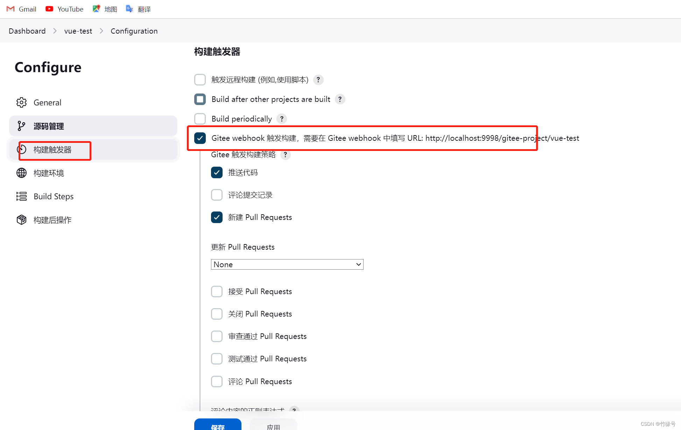Viewport: 681px width, 430px height.
Task: Click the General gear icon in sidebar
Action: 21,103
